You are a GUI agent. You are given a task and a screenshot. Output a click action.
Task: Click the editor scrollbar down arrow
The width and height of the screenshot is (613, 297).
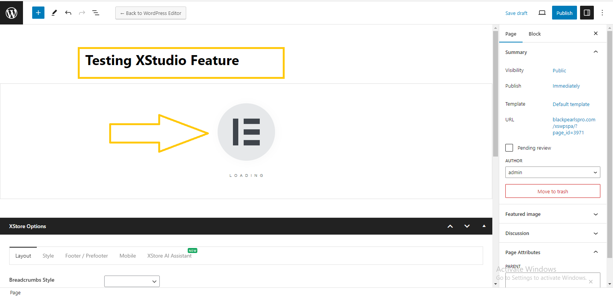(x=495, y=284)
